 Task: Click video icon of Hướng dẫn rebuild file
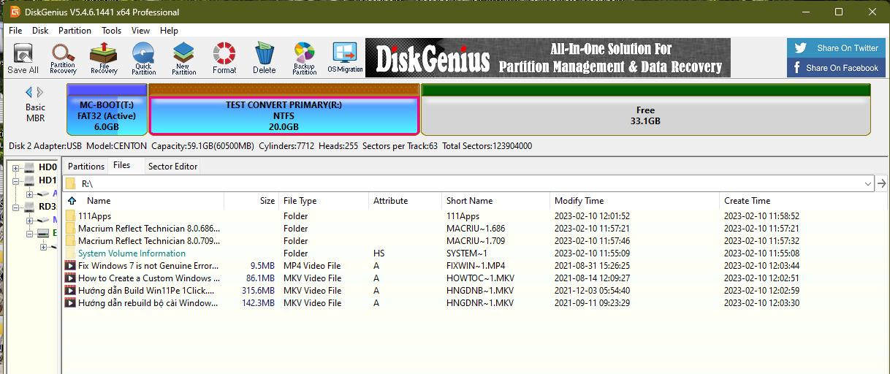tap(71, 303)
